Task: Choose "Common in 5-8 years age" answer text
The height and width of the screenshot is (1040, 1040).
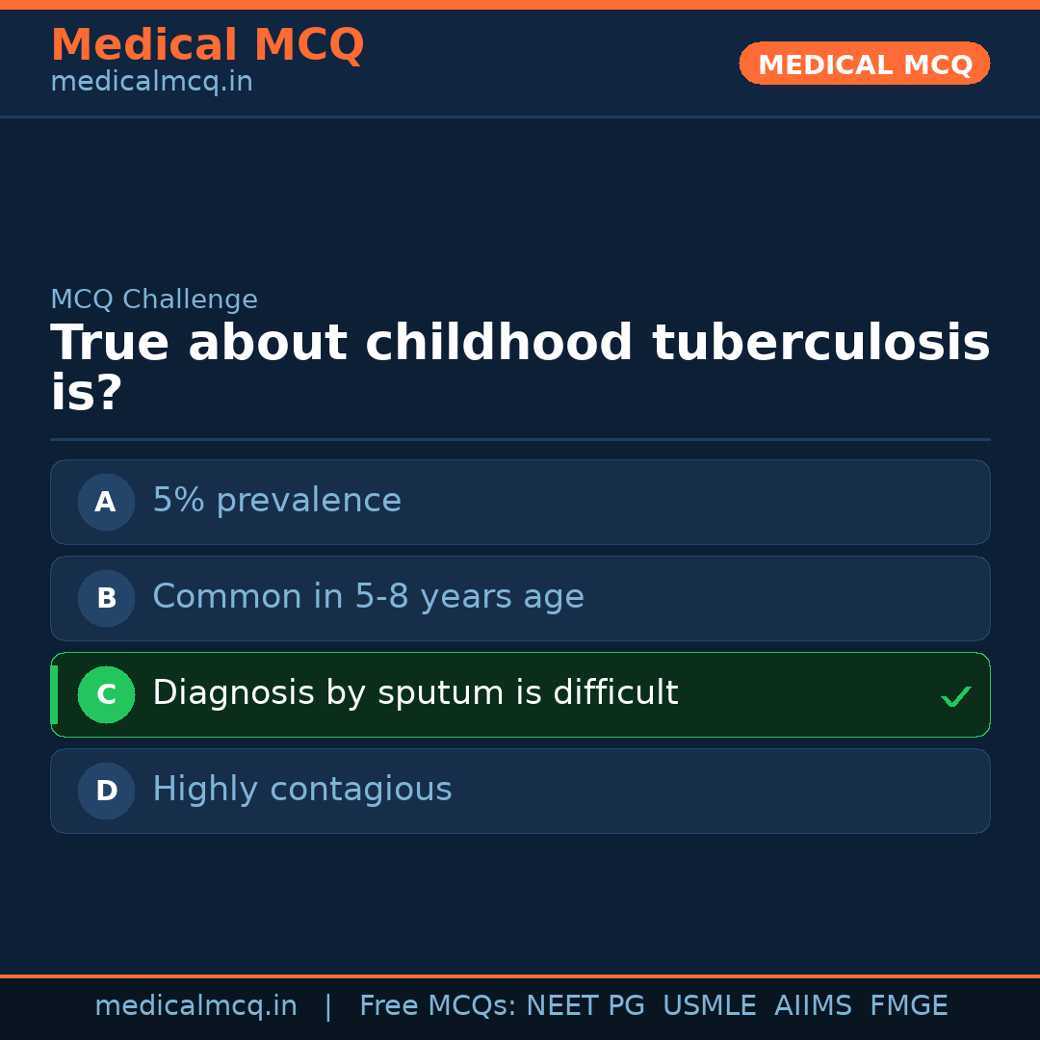Action: (368, 597)
